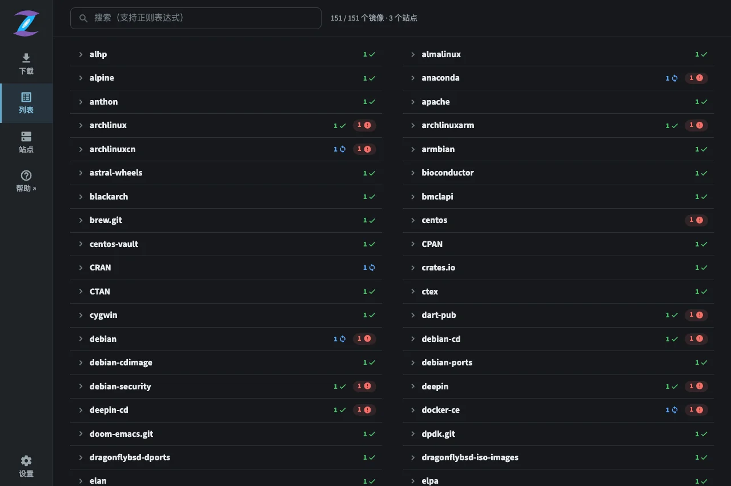The width and height of the screenshot is (731, 486).
Task: Expand the CRAN mirror row chevron
Action: pyautogui.click(x=81, y=268)
